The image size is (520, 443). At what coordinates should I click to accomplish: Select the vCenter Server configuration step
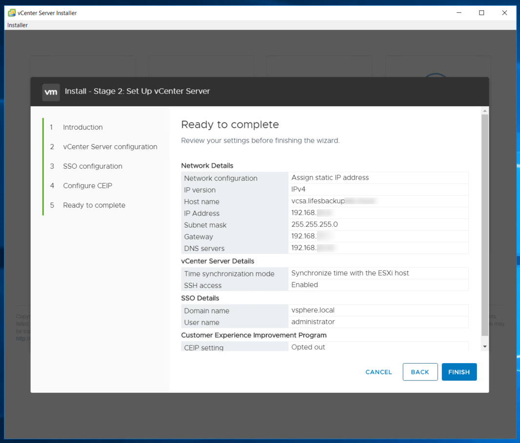point(110,147)
